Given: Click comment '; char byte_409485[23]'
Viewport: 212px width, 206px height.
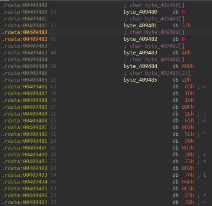Looking at the screenshot, I should pyautogui.click(x=157, y=73).
